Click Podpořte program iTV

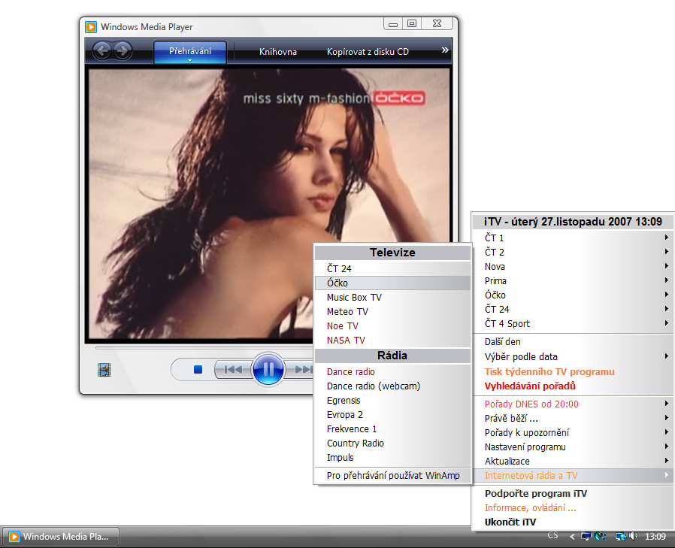point(573,493)
